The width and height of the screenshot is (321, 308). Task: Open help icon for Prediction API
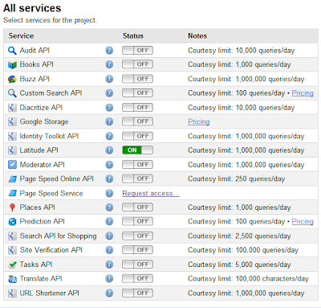coord(109,221)
